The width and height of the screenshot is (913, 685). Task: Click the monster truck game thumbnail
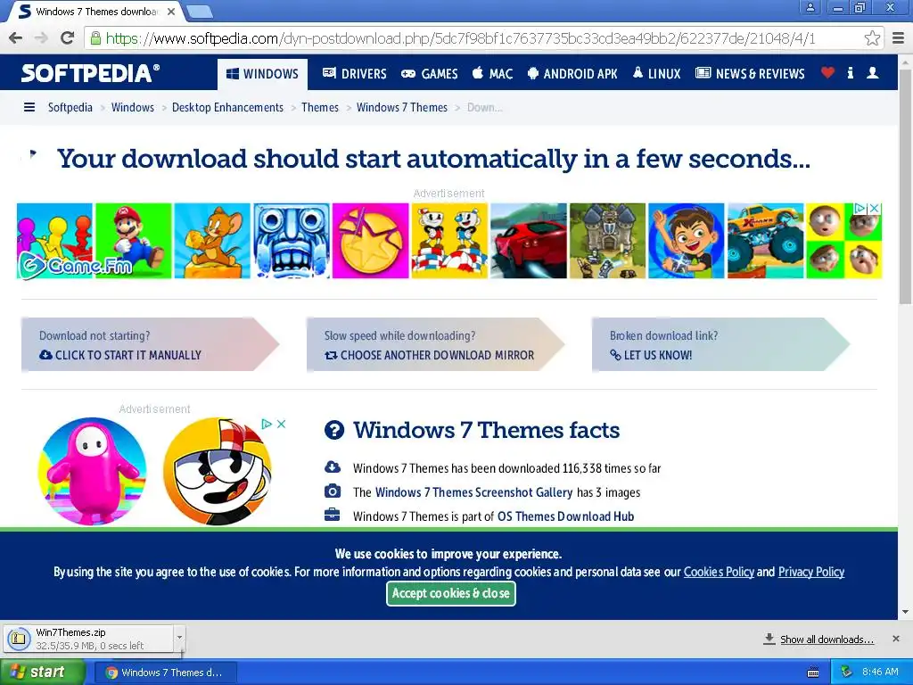click(766, 241)
